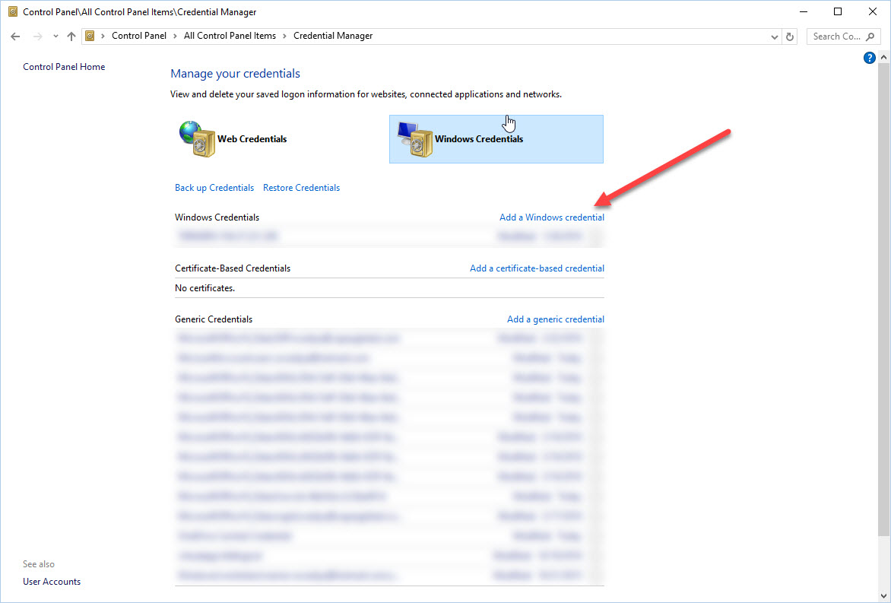Click the Windows Credentials monitor safe icon
This screenshot has width=891, height=603.
(415, 138)
